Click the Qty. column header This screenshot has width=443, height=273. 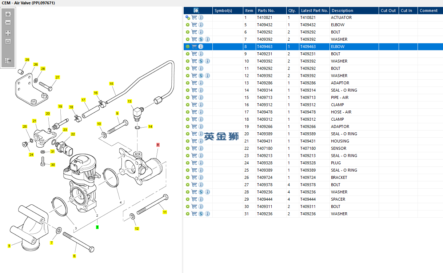[293, 11]
